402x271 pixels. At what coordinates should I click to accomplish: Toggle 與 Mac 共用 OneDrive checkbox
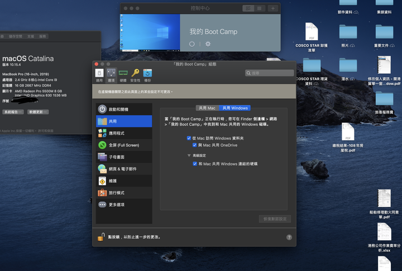pos(195,145)
